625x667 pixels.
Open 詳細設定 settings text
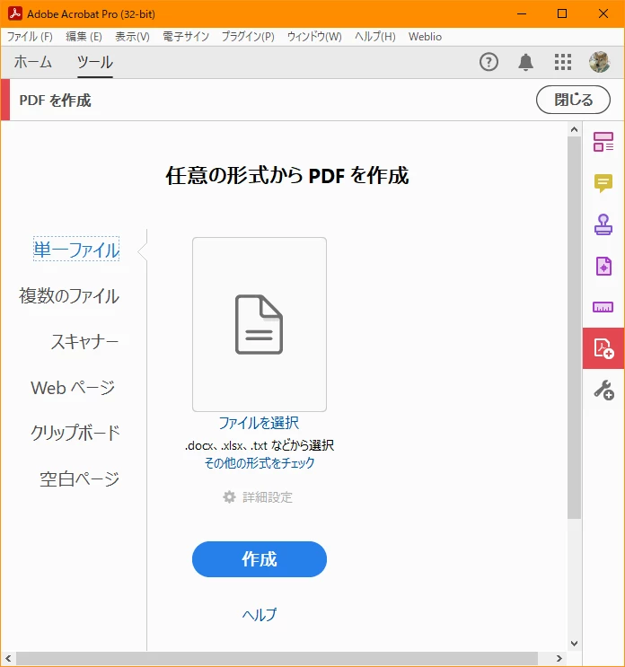(x=268, y=497)
